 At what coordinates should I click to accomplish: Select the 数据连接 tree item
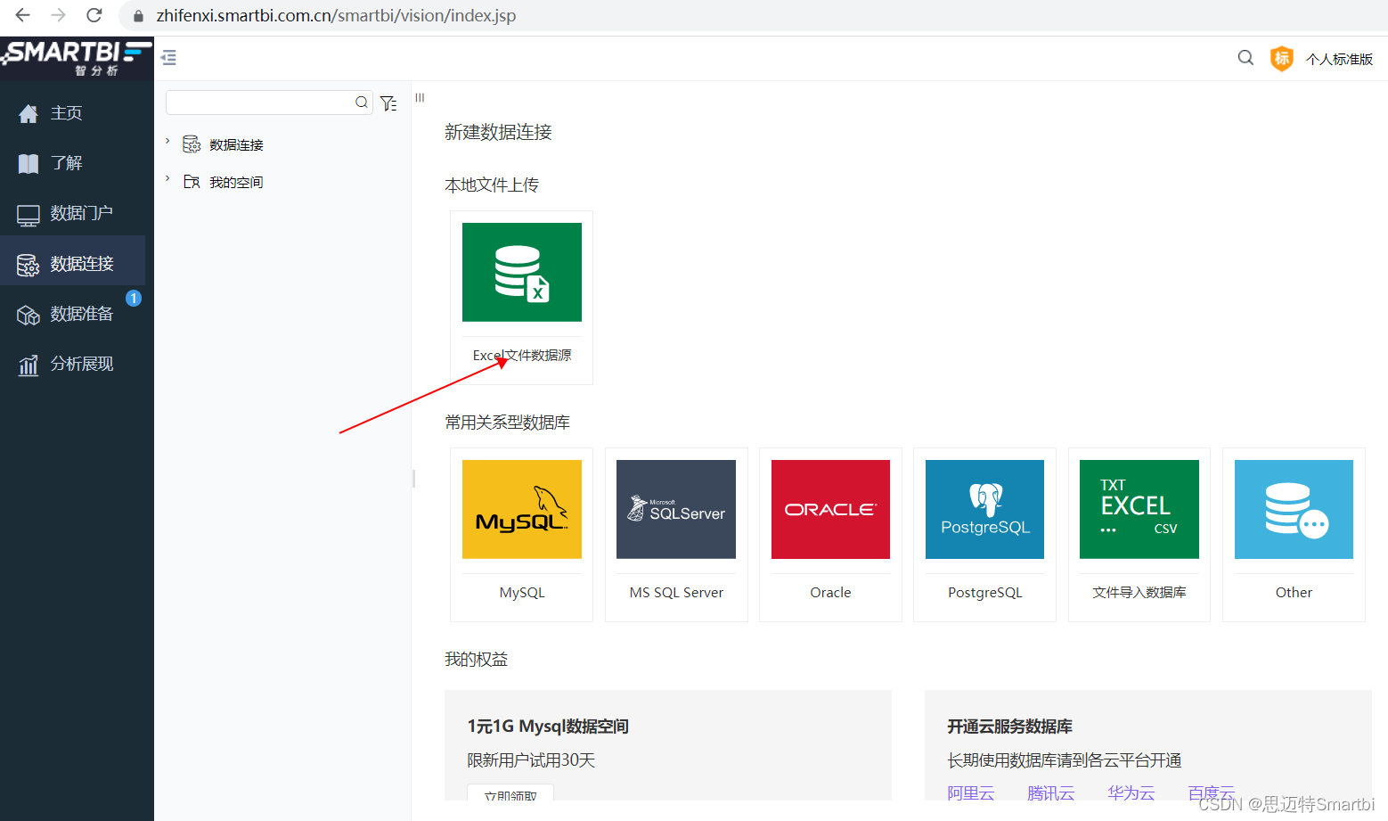click(236, 144)
